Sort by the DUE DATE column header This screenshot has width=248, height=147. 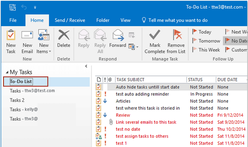(x=228, y=80)
